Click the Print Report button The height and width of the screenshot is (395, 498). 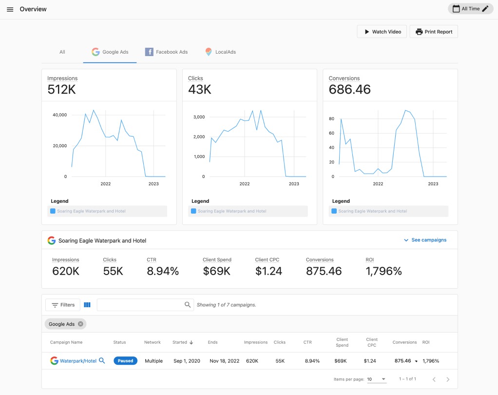(434, 32)
